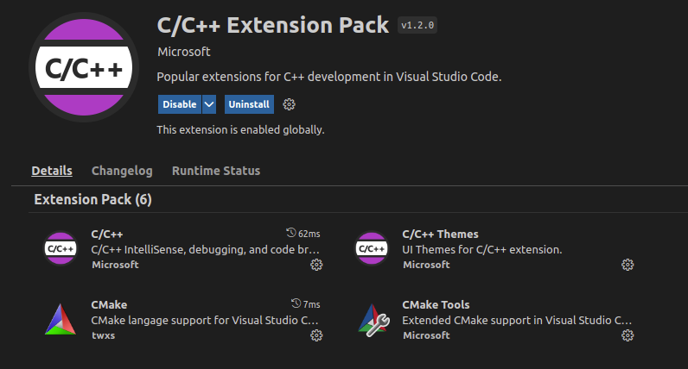The width and height of the screenshot is (688, 369).
Task: Click the v1.2.0 version badge
Action: coord(417,25)
